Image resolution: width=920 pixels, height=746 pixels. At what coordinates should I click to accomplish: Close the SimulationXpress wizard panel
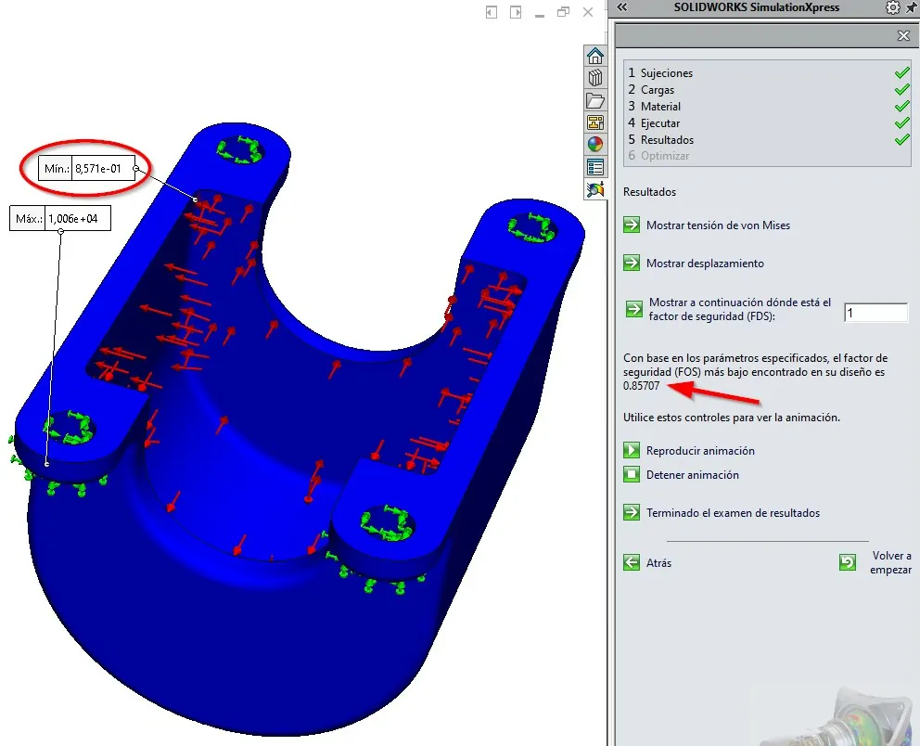point(903,36)
